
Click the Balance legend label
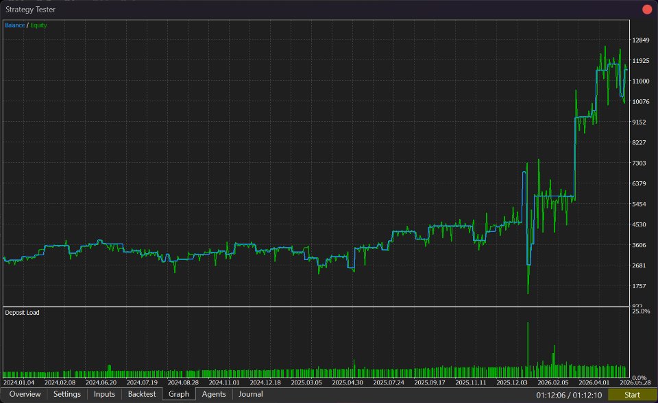14,25
